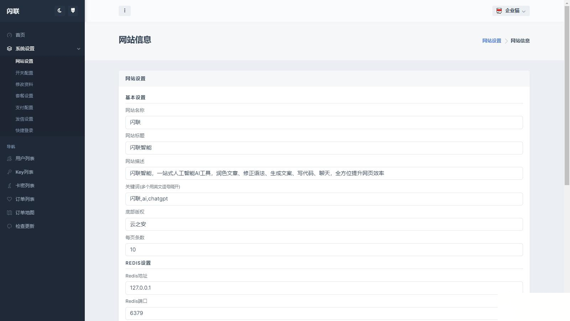Select 网站设置 submenu item
570x321 pixels.
24,61
